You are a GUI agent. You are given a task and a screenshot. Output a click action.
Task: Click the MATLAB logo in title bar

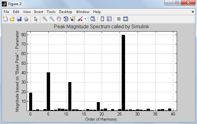(x=4, y=4)
